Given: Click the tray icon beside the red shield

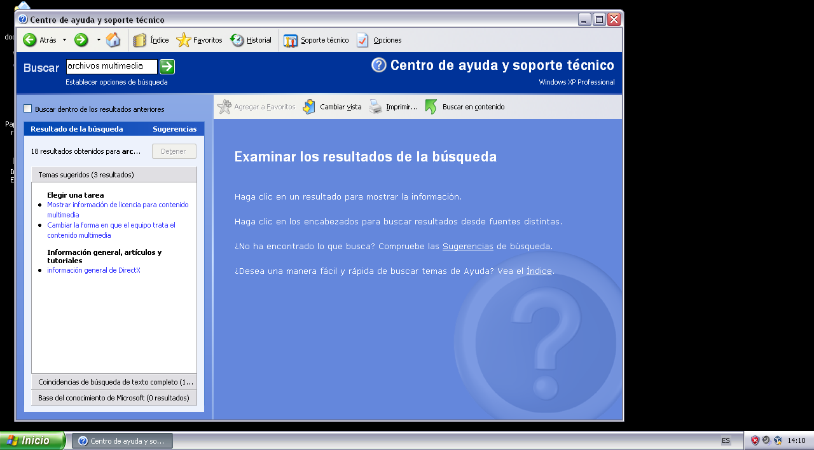Looking at the screenshot, I should point(766,440).
